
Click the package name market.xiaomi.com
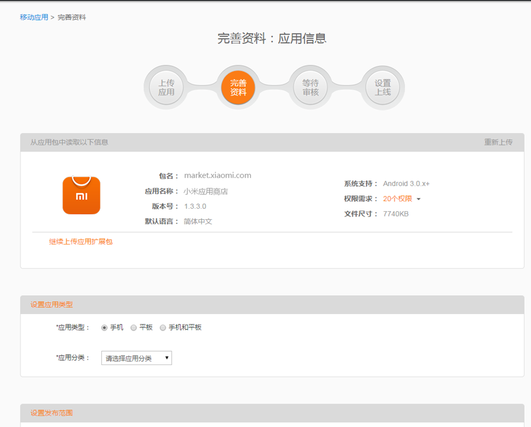(x=217, y=175)
